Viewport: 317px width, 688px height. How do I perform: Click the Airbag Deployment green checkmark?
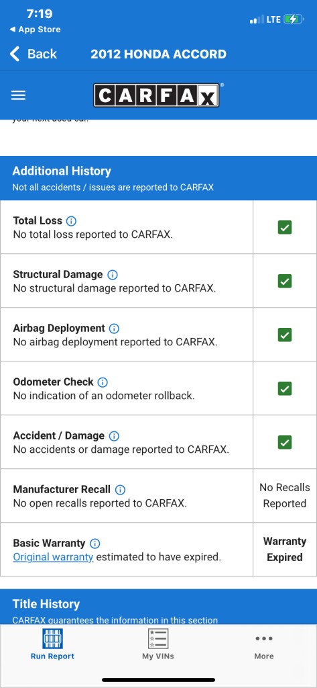click(x=285, y=335)
